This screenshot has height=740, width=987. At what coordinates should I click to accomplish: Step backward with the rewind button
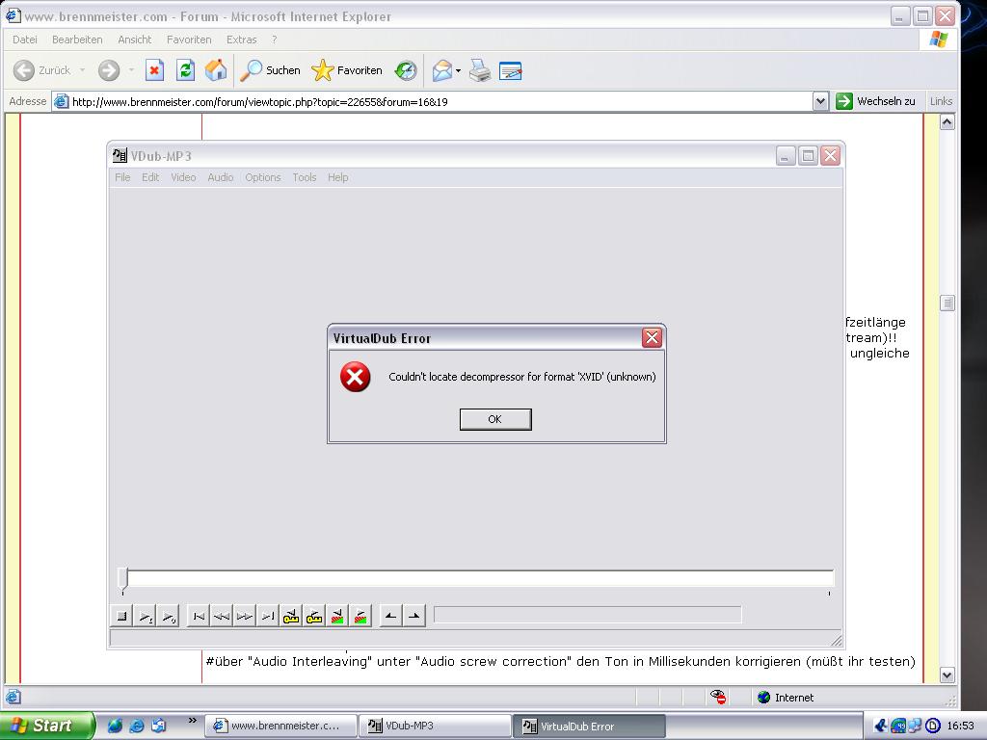(222, 616)
